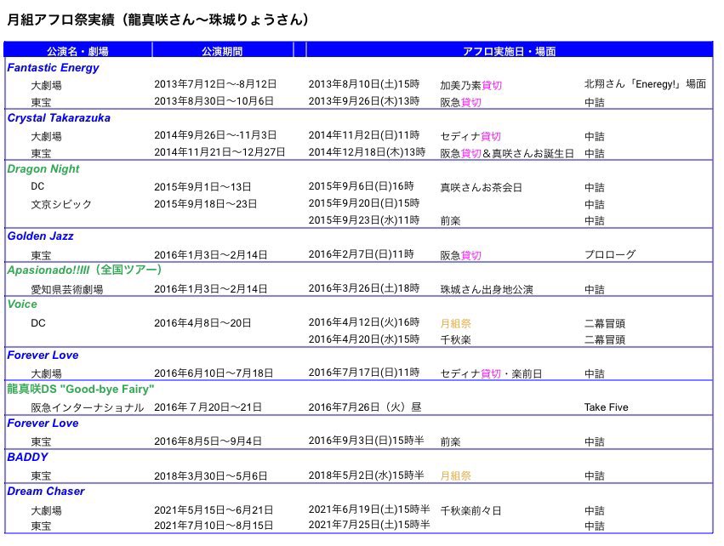The height and width of the screenshot is (546, 724).
Task: Click 月組祭 in the Voice row
Action: 456,323
